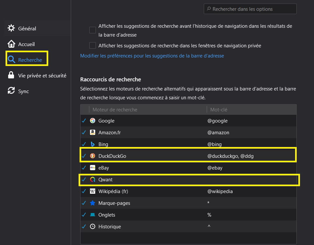Viewport: 314px width, 245px height.
Task: Uncheck the eBay search engine checkmark
Action: (x=84, y=168)
